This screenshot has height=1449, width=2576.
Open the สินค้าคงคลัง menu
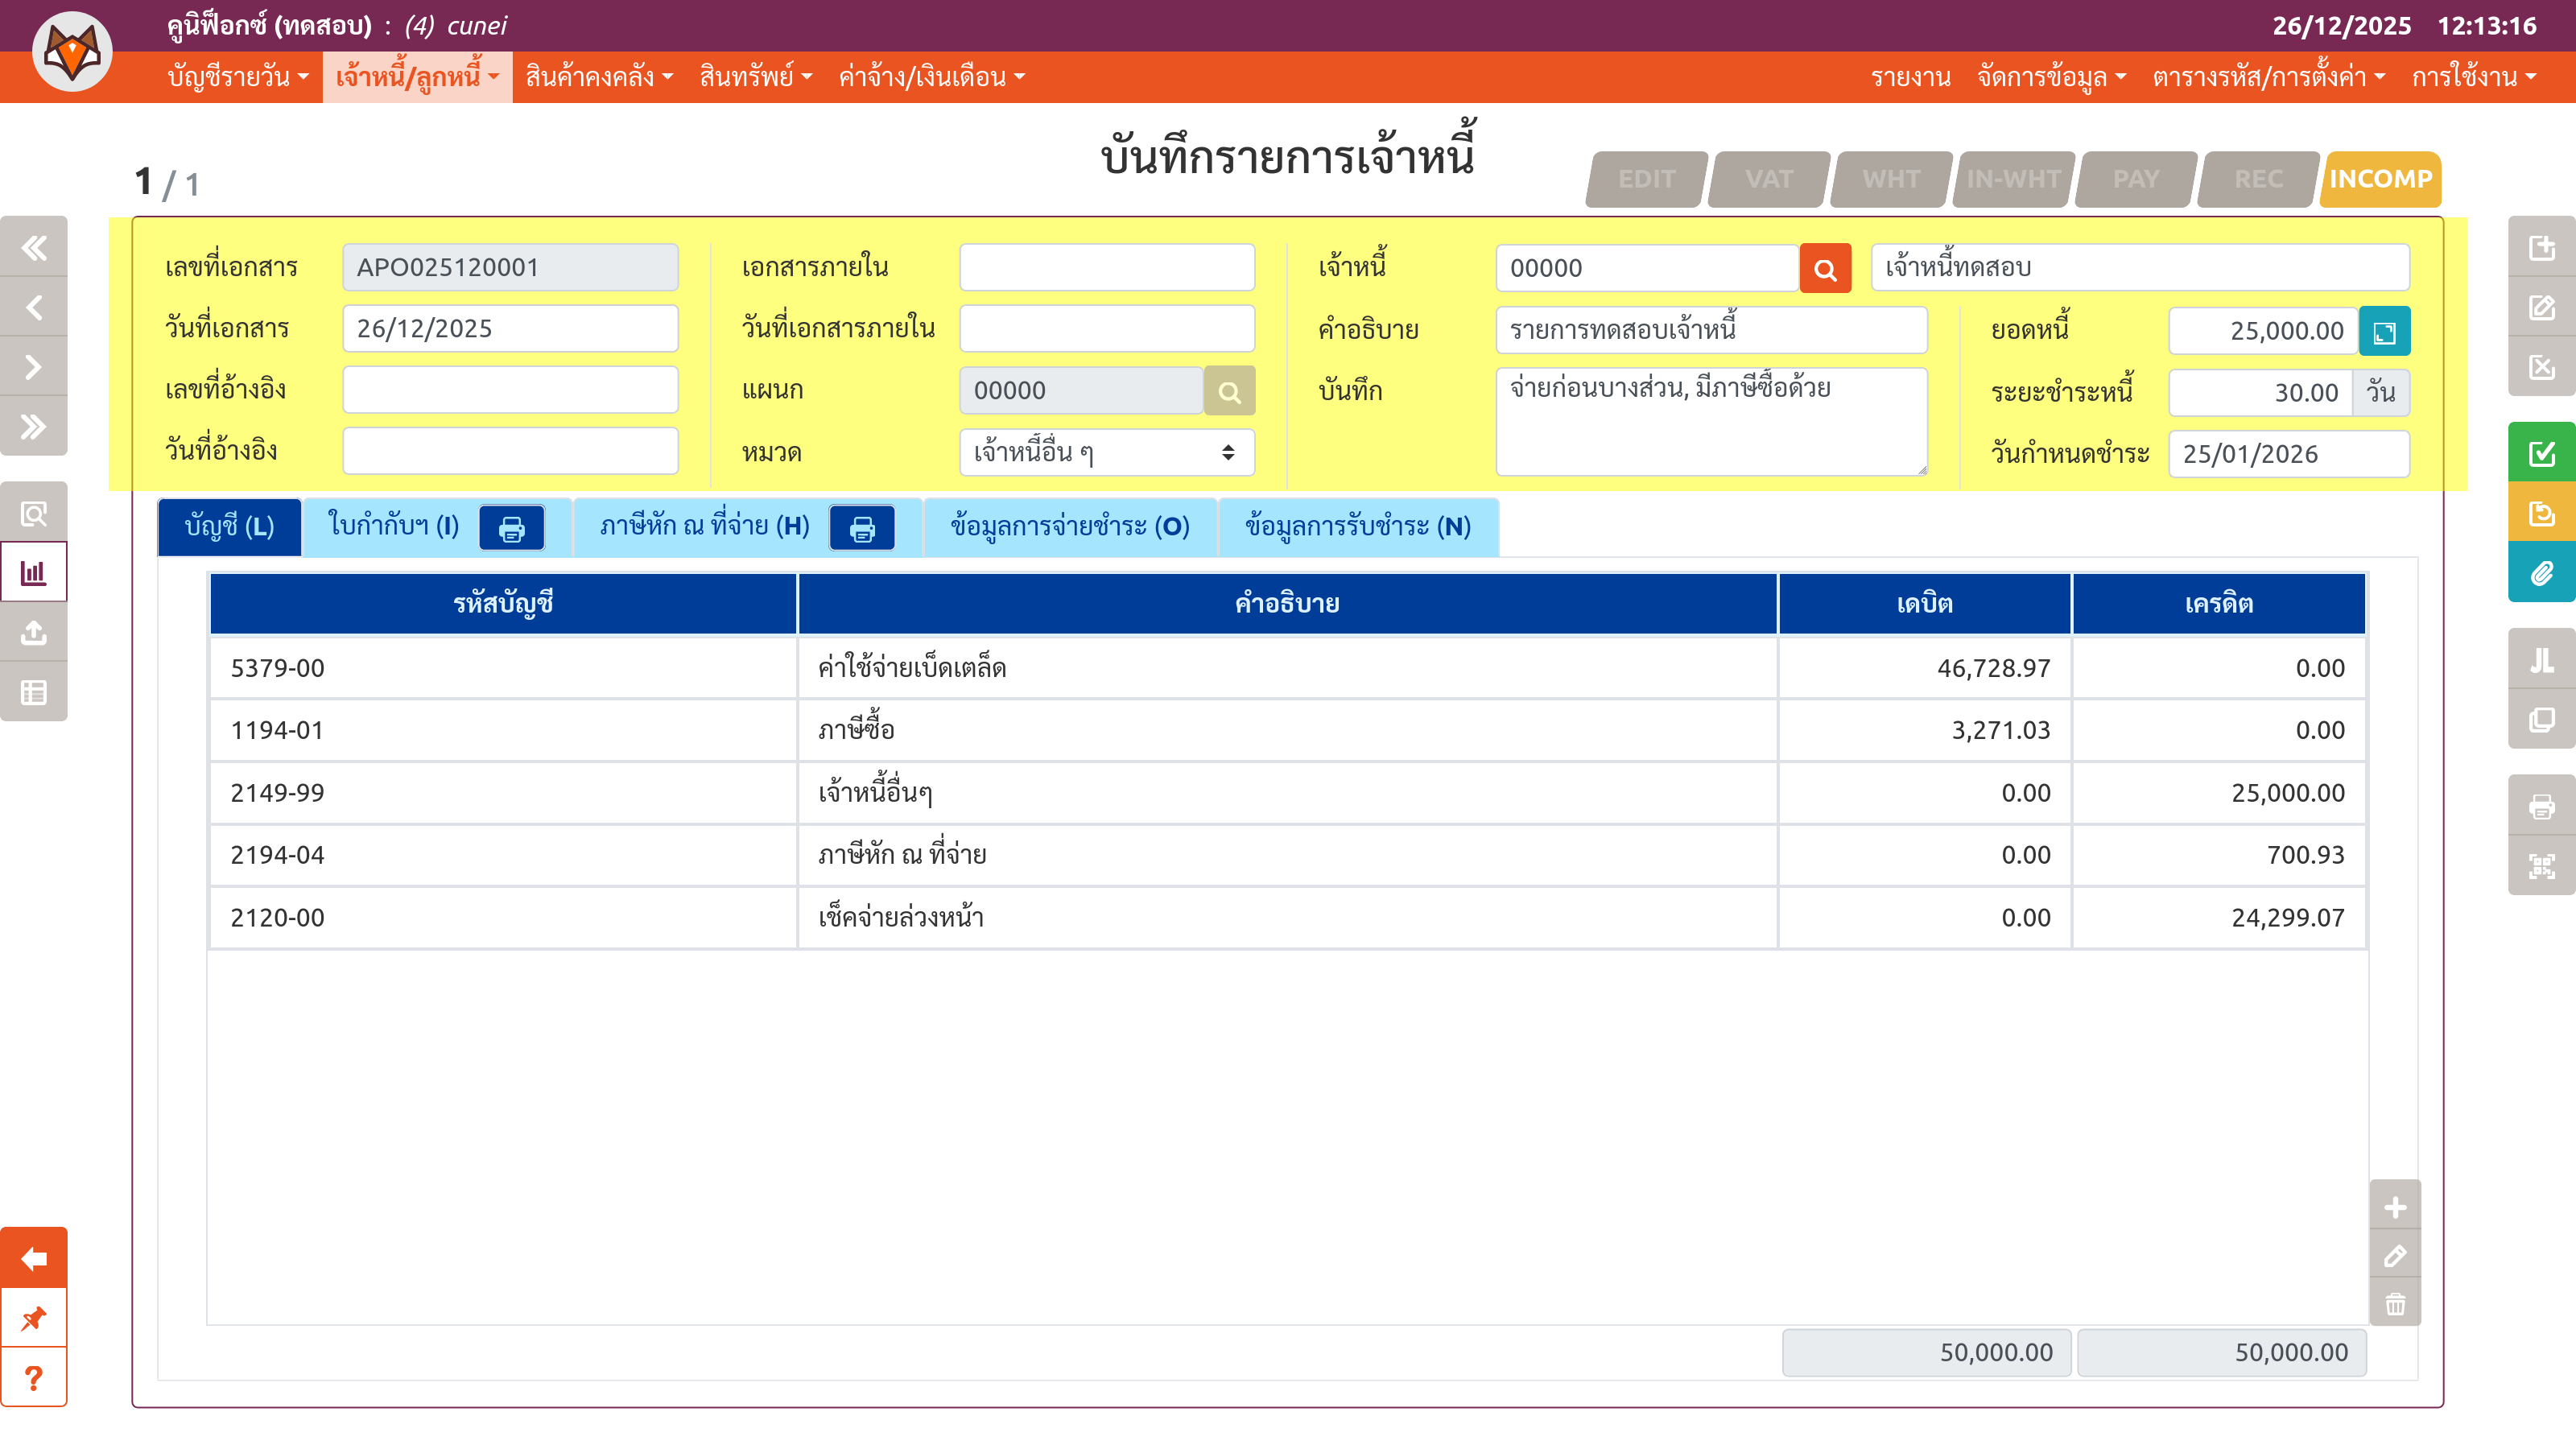click(599, 77)
